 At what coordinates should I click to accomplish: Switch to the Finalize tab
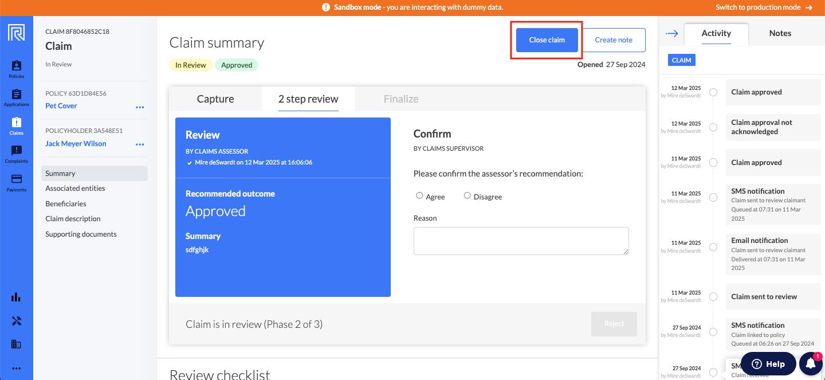401,99
